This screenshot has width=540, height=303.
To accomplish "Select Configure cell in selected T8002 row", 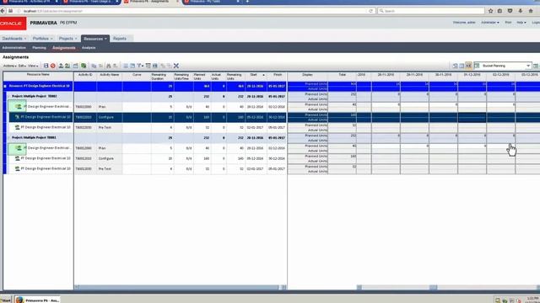I will click(x=110, y=117).
